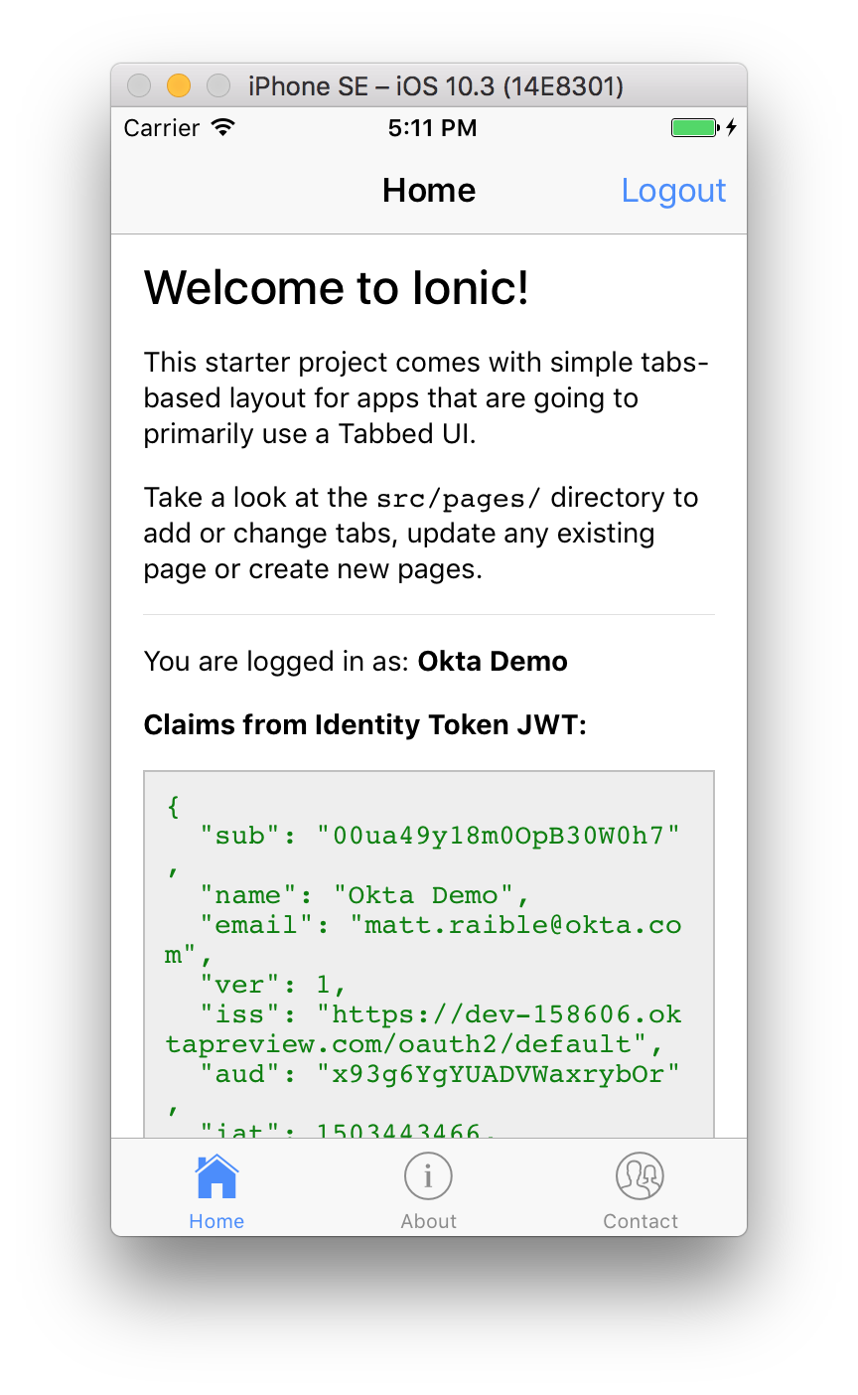Click the green battery icon

[694, 128]
